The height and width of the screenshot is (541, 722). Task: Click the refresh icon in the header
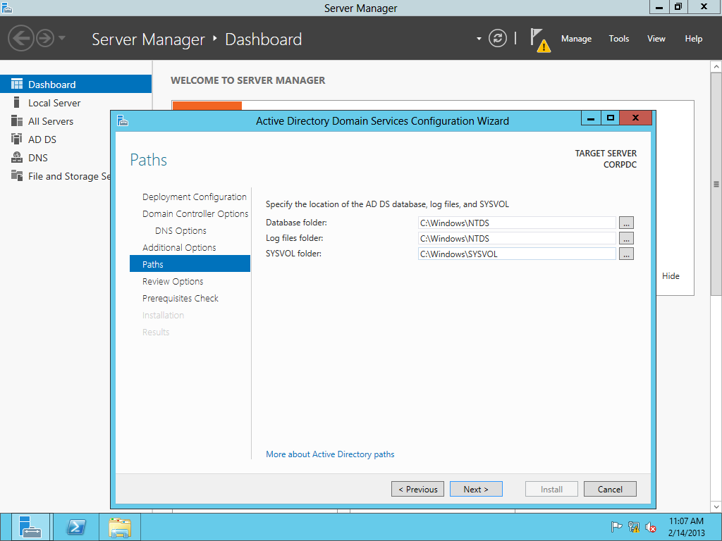[498, 39]
